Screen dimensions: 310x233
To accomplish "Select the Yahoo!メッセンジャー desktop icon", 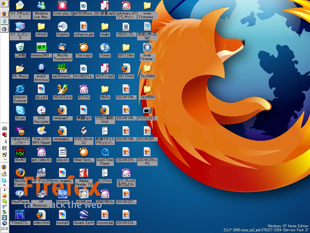I will 20,135.
